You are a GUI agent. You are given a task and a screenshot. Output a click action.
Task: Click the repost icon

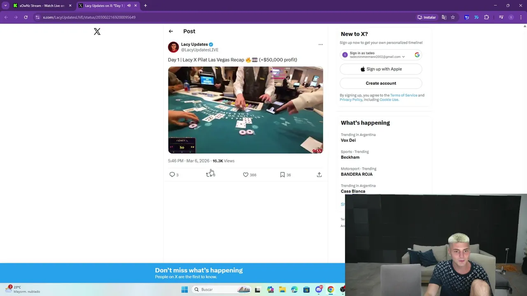[x=209, y=175]
